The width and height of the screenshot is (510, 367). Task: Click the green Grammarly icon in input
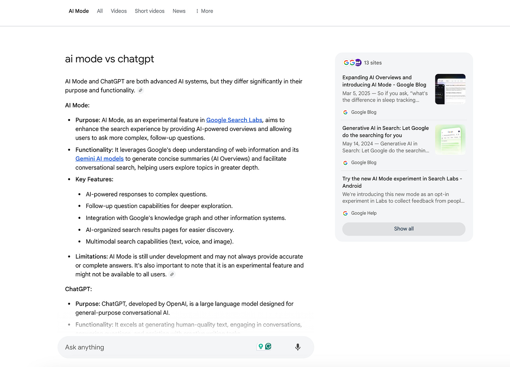[x=268, y=346]
